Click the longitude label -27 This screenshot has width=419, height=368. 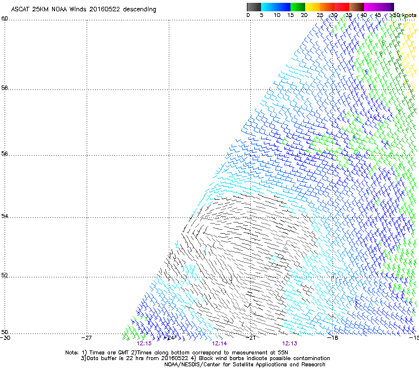[x=87, y=338]
